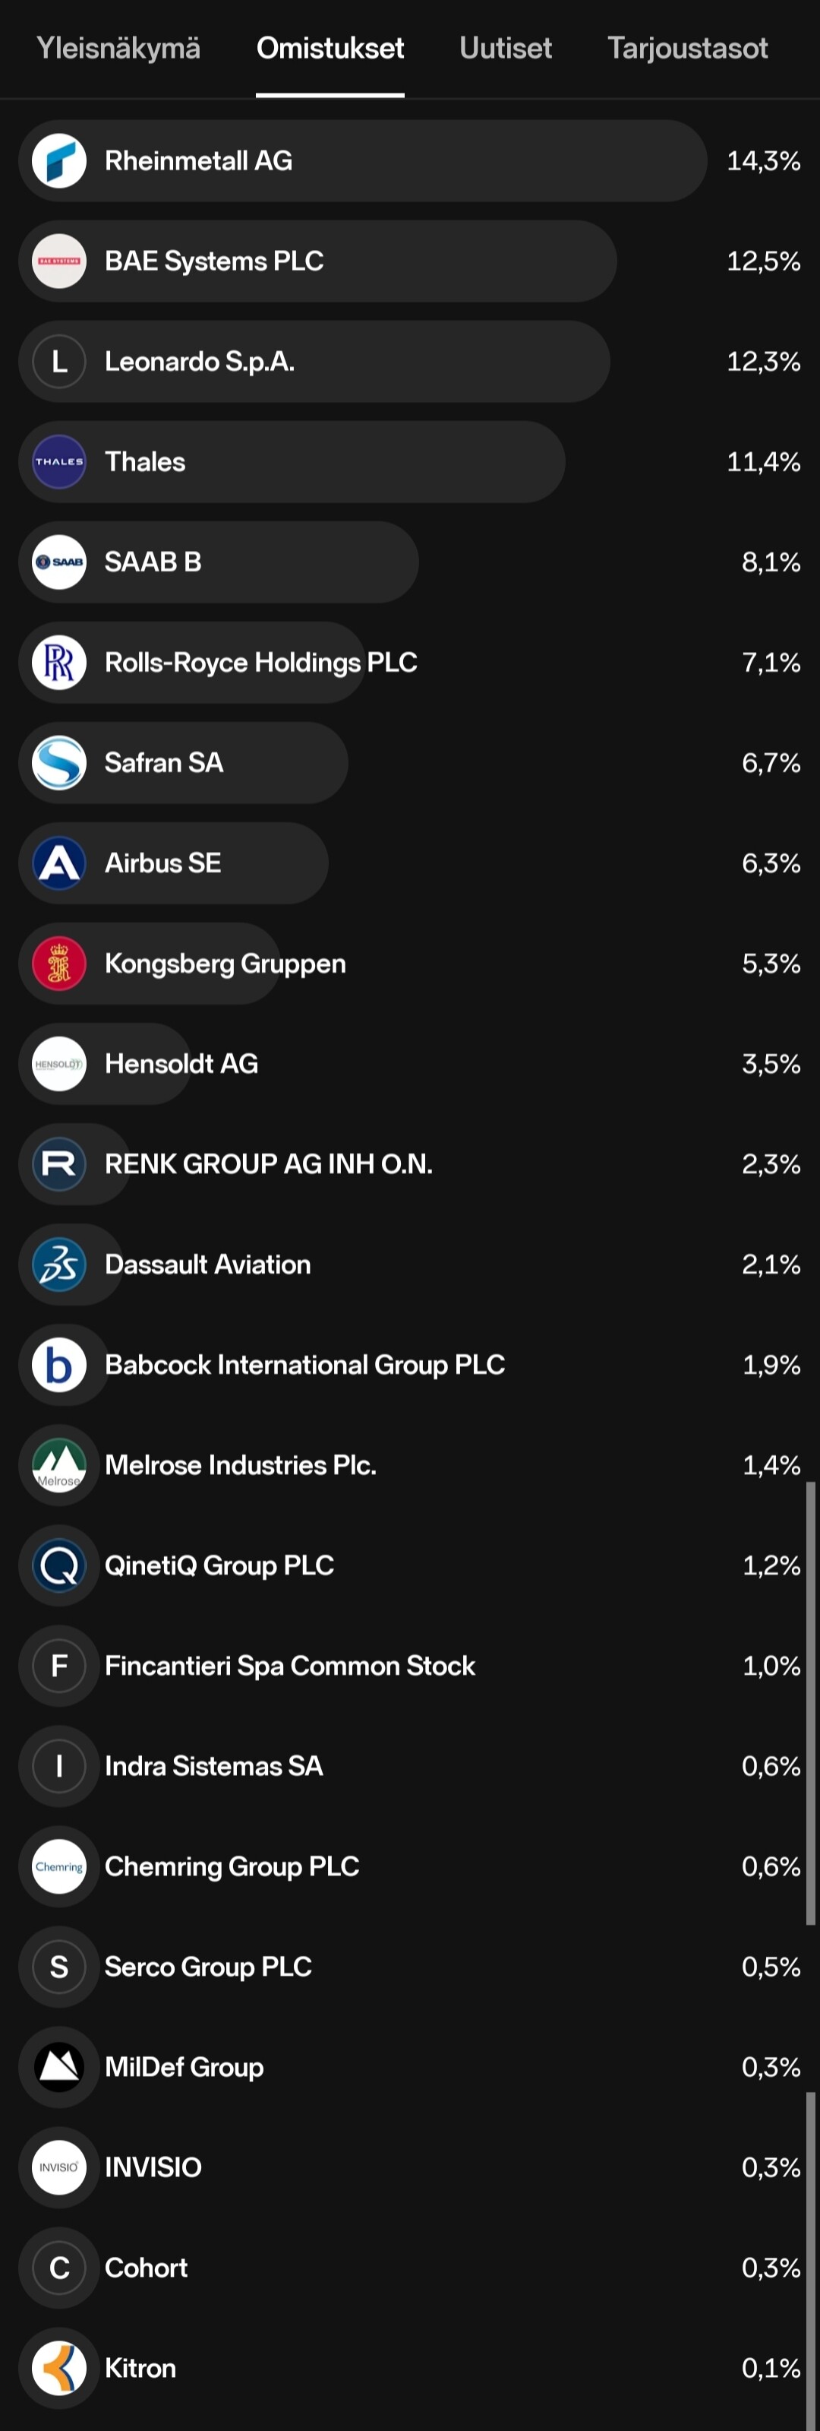The image size is (820, 2431).
Task: Tap the Dassault Aviation logo icon
Action: tap(59, 1265)
